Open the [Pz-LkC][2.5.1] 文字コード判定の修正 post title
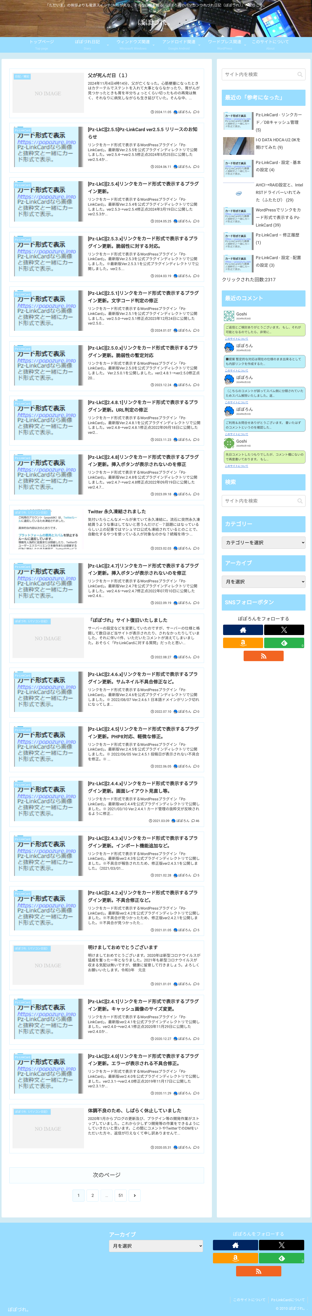 143,297
